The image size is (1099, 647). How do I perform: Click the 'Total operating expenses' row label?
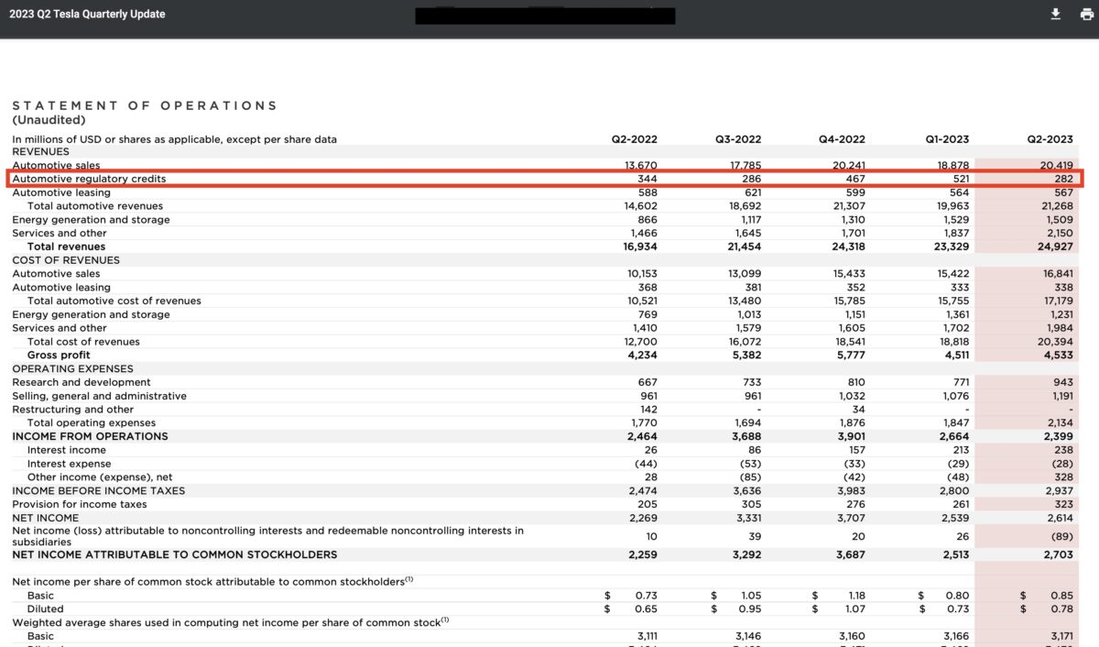pos(92,423)
